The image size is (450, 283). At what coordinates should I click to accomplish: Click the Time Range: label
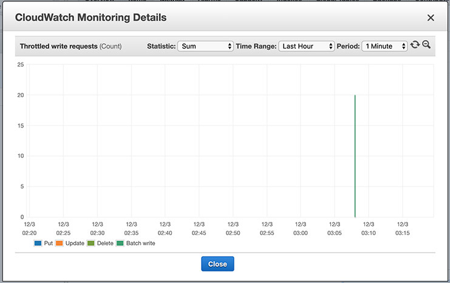[x=256, y=46]
